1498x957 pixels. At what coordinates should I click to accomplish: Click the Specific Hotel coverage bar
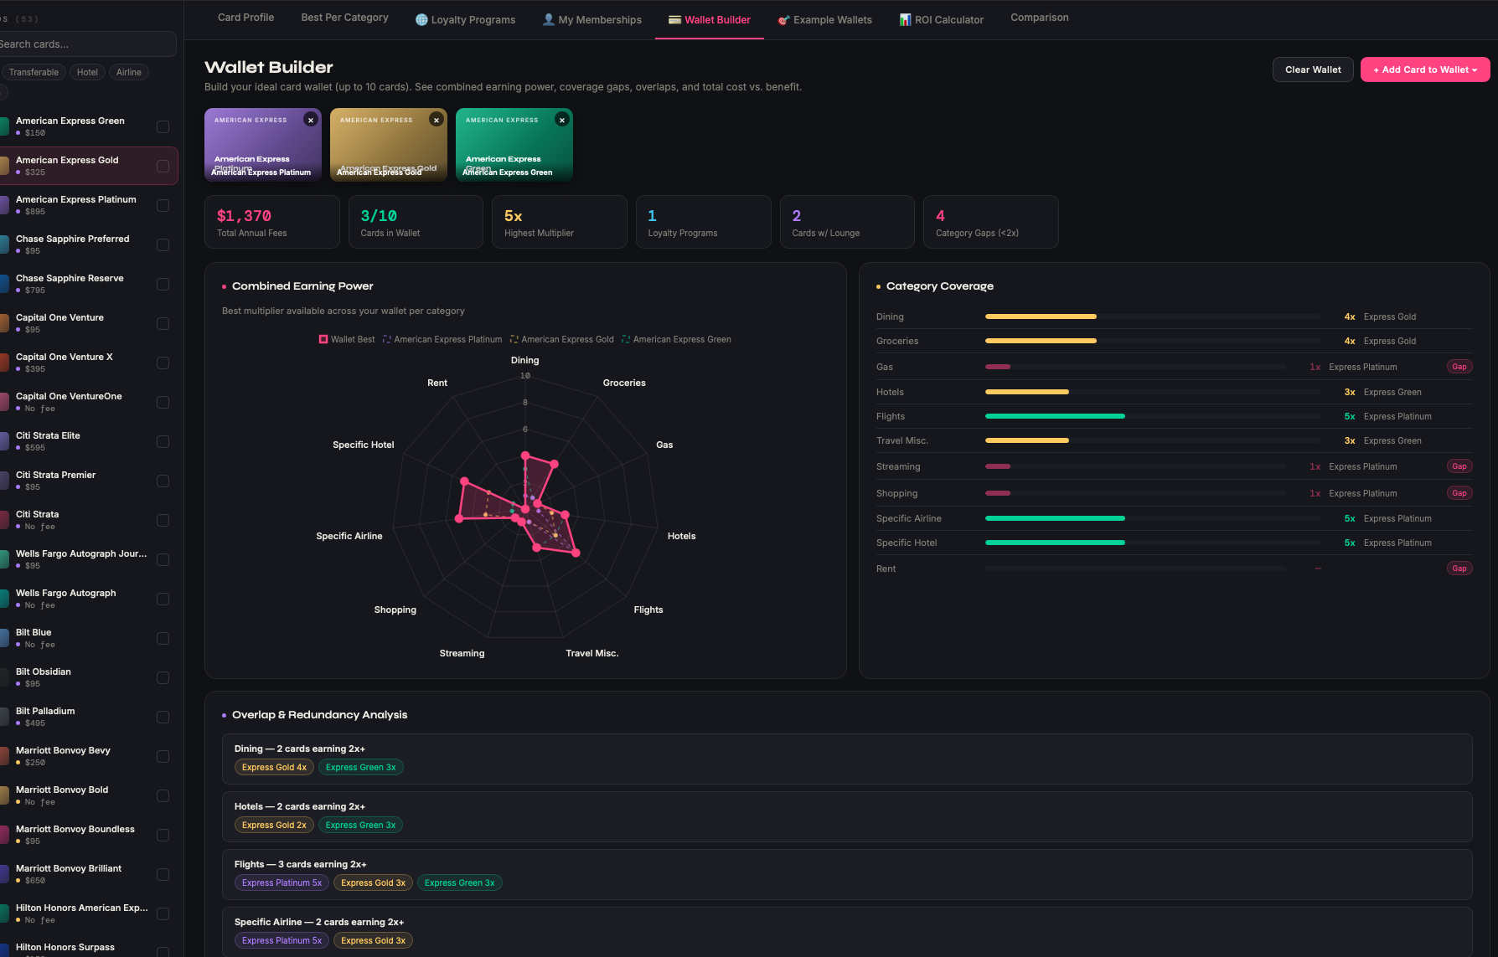[1152, 543]
